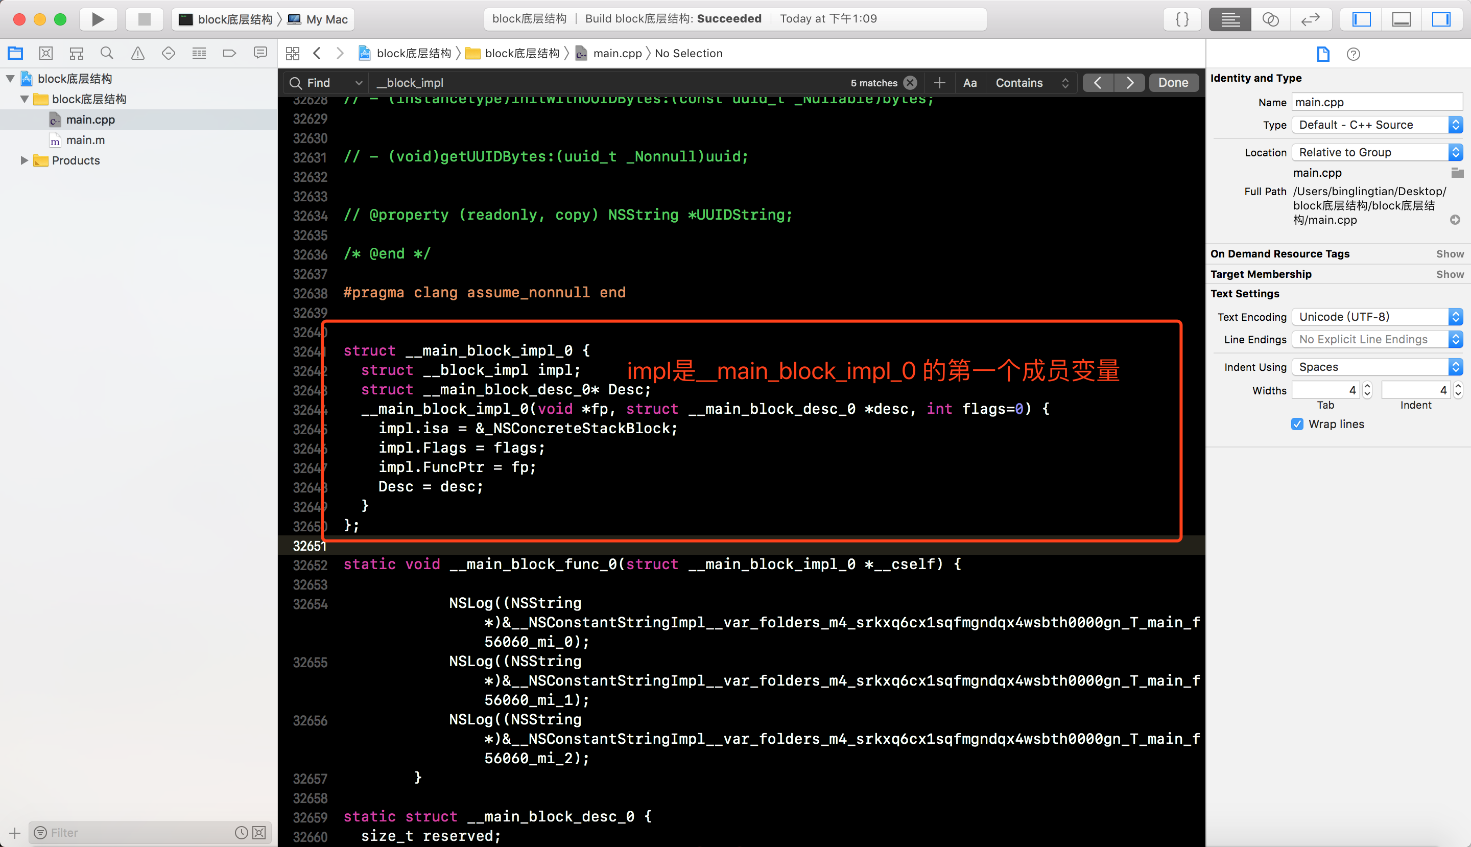Show the Breakpoint navigator icon

pos(229,54)
